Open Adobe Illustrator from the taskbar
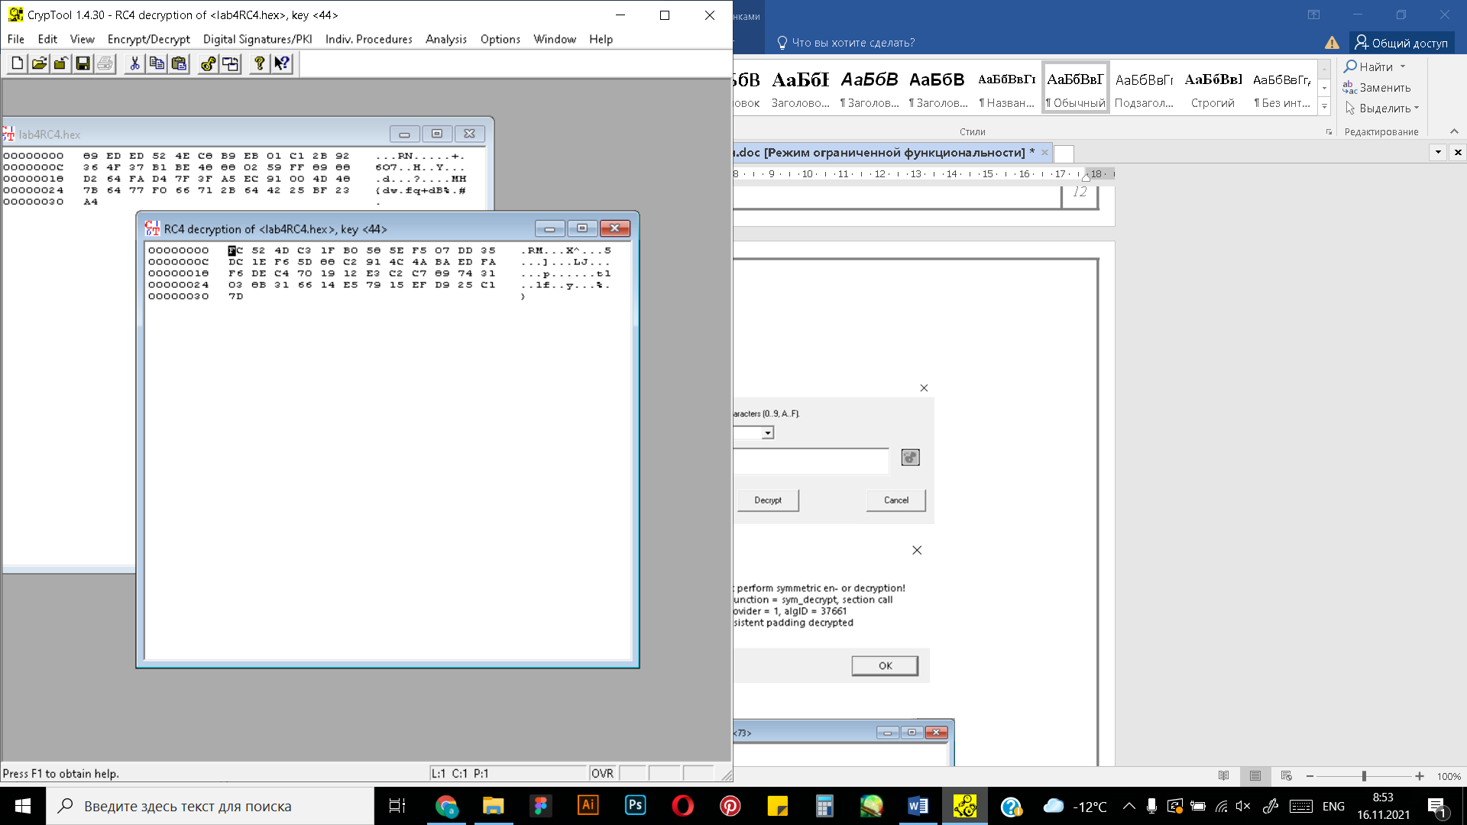Screen dimensions: 1467x825 click(588, 806)
